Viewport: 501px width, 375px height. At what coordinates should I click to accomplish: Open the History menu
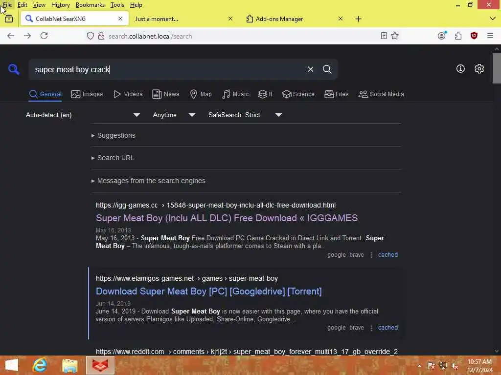click(60, 5)
